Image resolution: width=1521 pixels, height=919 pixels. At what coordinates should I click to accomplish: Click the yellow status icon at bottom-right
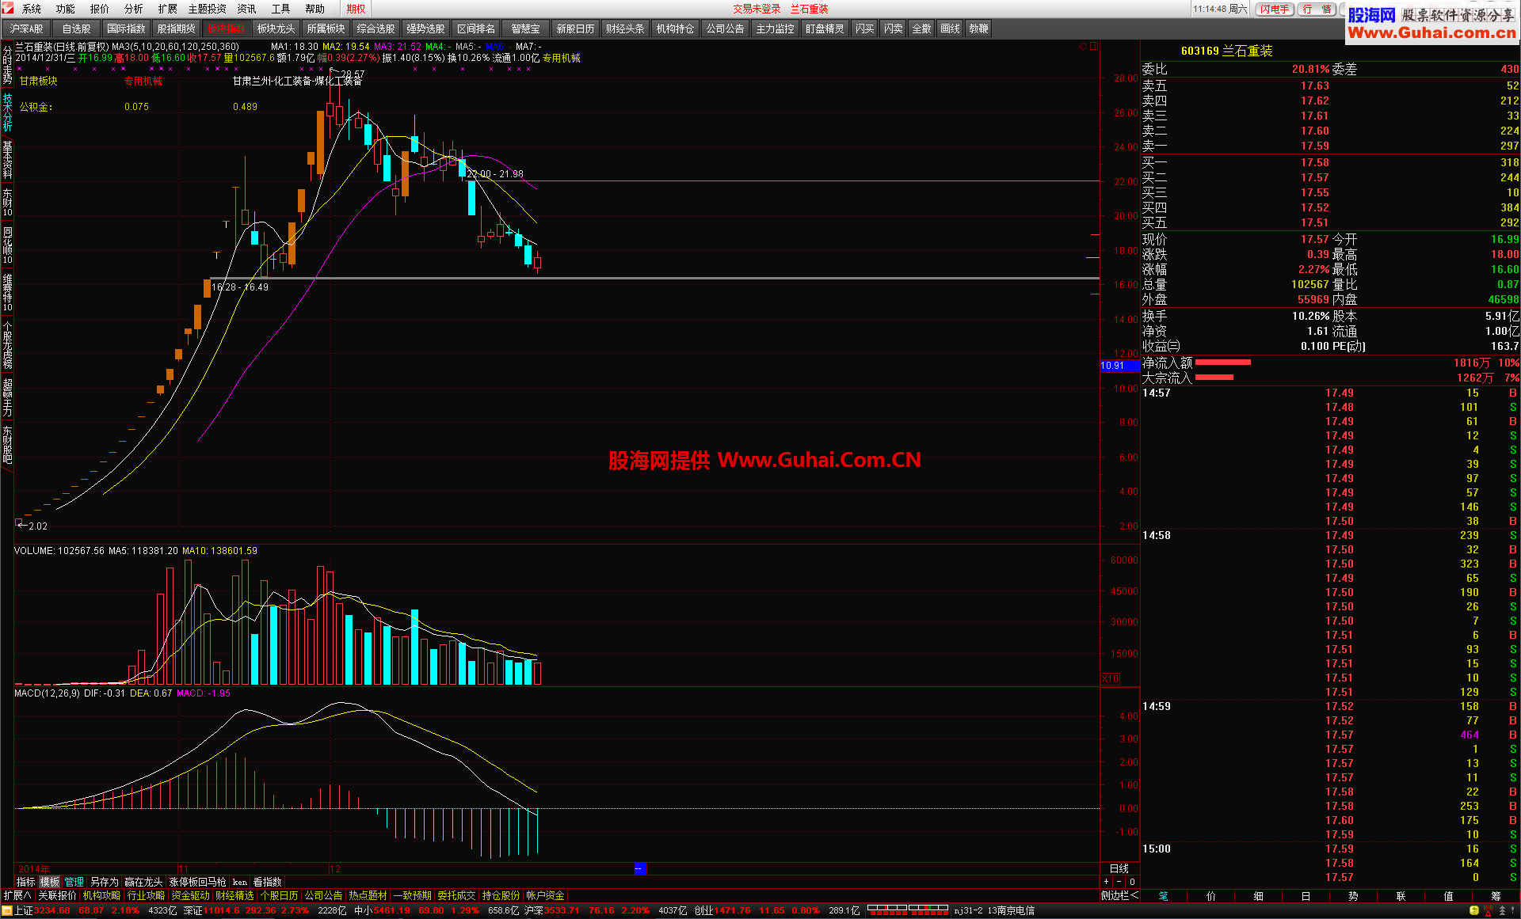(1474, 911)
